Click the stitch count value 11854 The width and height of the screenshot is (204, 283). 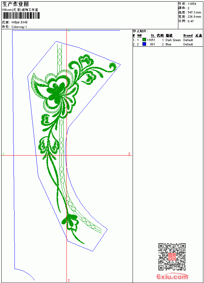(192, 4)
